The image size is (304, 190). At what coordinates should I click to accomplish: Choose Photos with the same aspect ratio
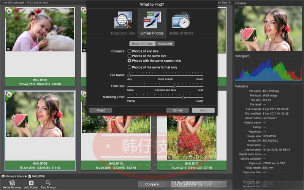point(129,61)
